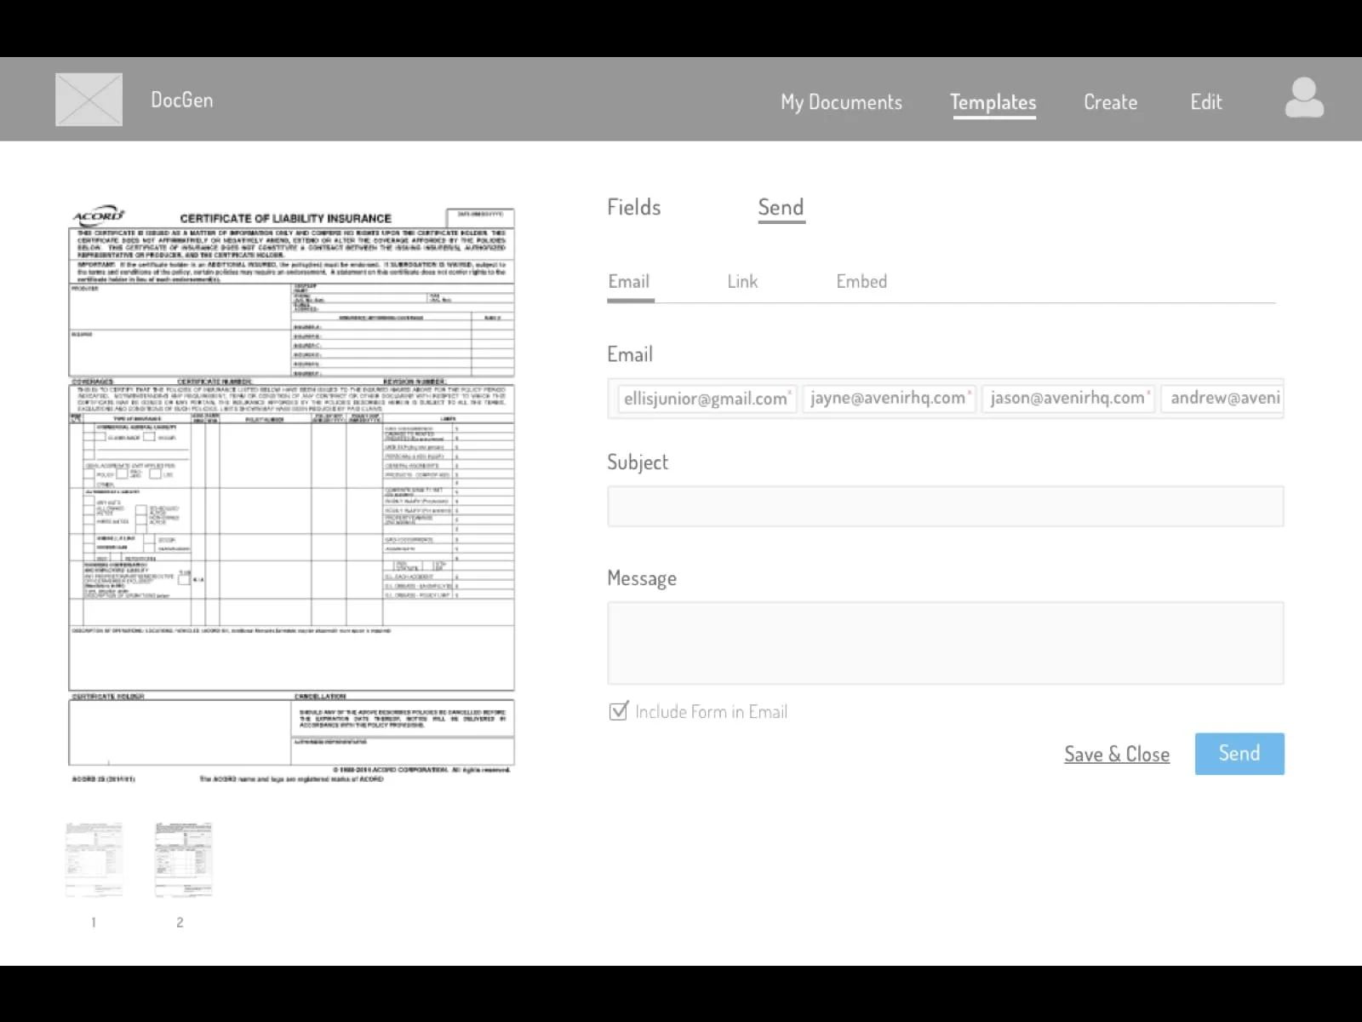Uncheck Include Form in Email
Viewport: 1362px width, 1022px height.
pyautogui.click(x=619, y=711)
